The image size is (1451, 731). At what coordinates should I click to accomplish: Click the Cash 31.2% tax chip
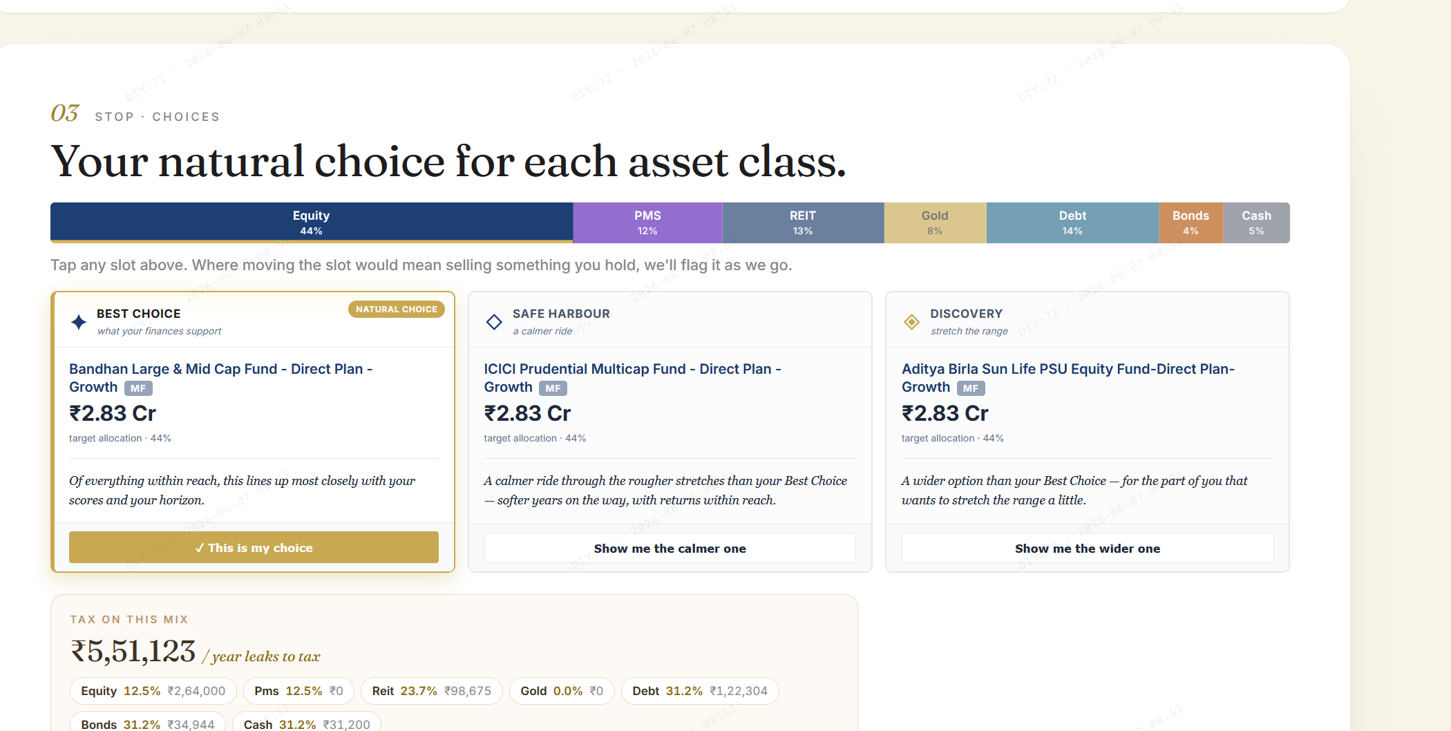tap(307, 723)
